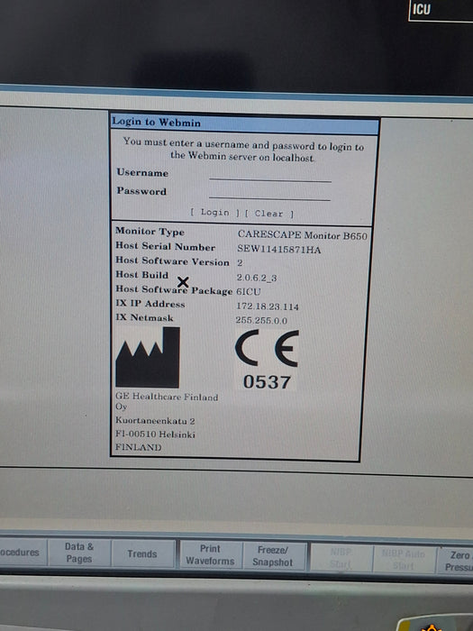Click the Password label

click(x=141, y=191)
